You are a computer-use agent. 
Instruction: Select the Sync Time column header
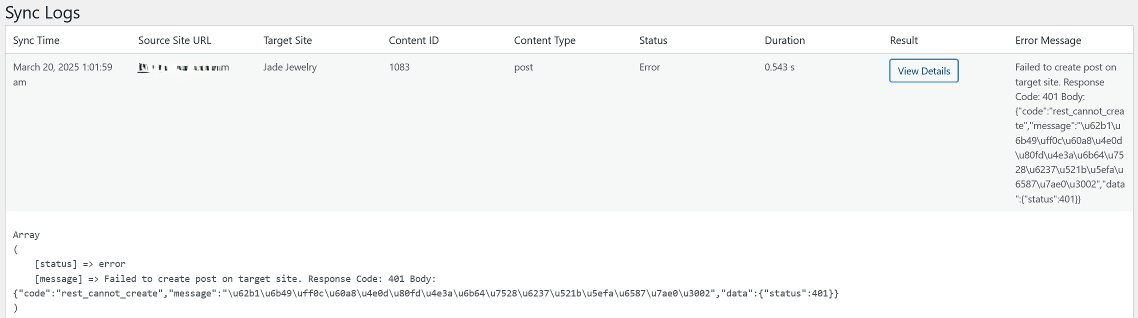click(36, 40)
